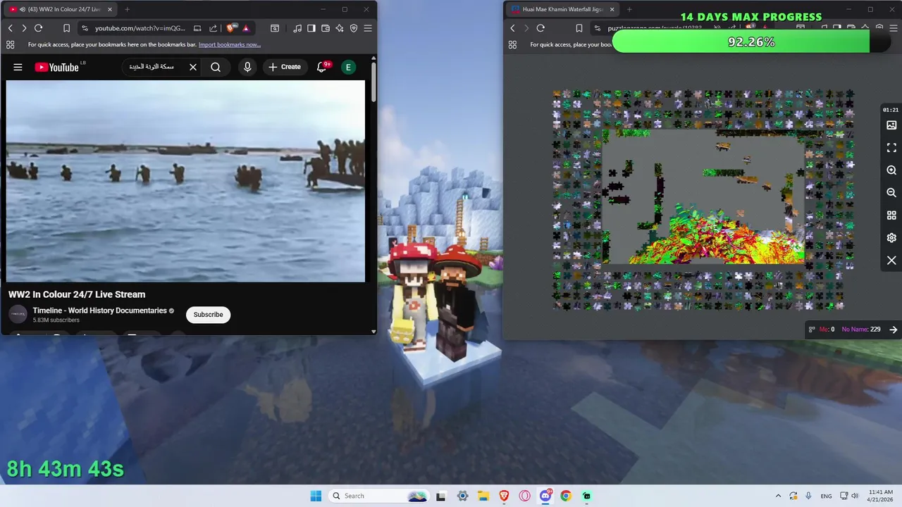Image resolution: width=902 pixels, height=507 pixels.
Task: Toggle the Brave sidebar panel
Action: [x=311, y=28]
